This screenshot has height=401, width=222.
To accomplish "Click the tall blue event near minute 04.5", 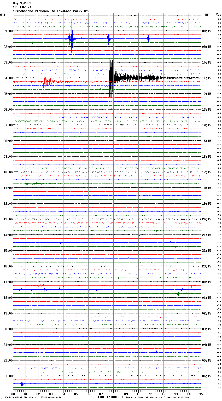I will click(71, 39).
